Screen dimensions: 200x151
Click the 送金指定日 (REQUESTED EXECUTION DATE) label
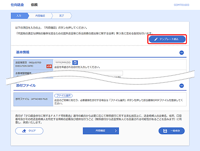click(28, 64)
